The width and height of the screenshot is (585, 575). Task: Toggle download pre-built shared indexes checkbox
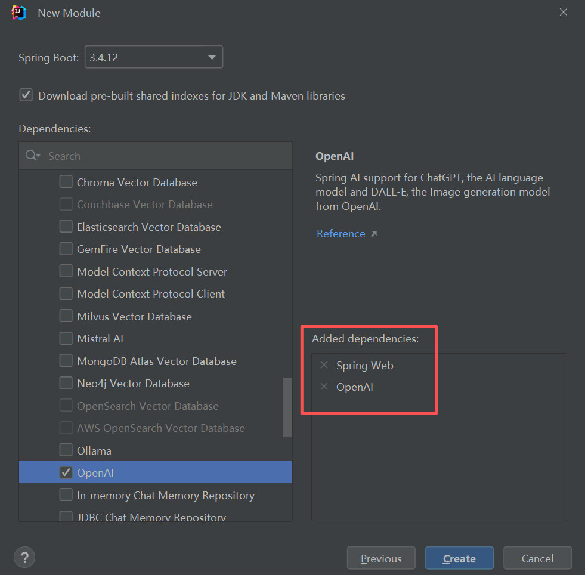[26, 95]
